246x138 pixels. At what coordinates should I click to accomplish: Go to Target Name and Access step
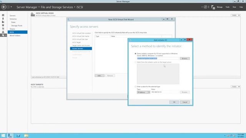pyautogui.click(x=81, y=45)
